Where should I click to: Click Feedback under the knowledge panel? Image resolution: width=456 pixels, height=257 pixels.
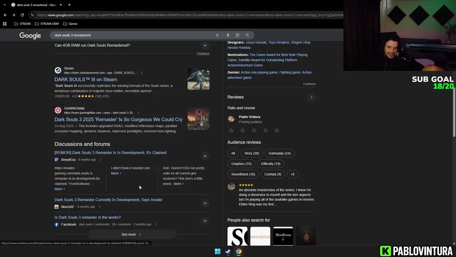(x=309, y=84)
